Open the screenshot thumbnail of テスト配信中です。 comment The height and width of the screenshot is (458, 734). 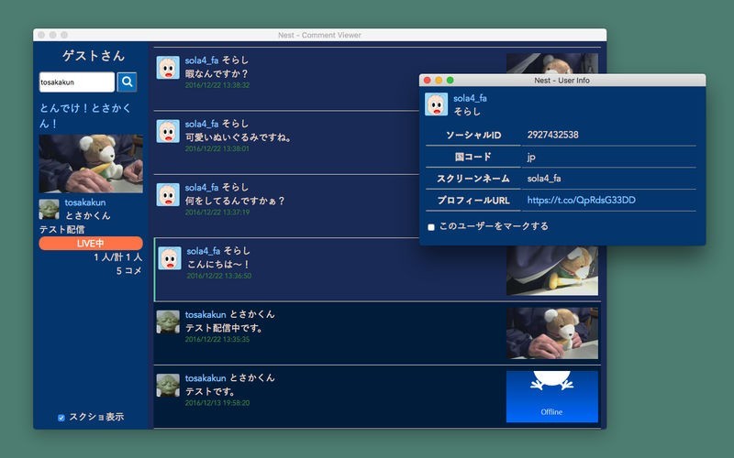(551, 333)
